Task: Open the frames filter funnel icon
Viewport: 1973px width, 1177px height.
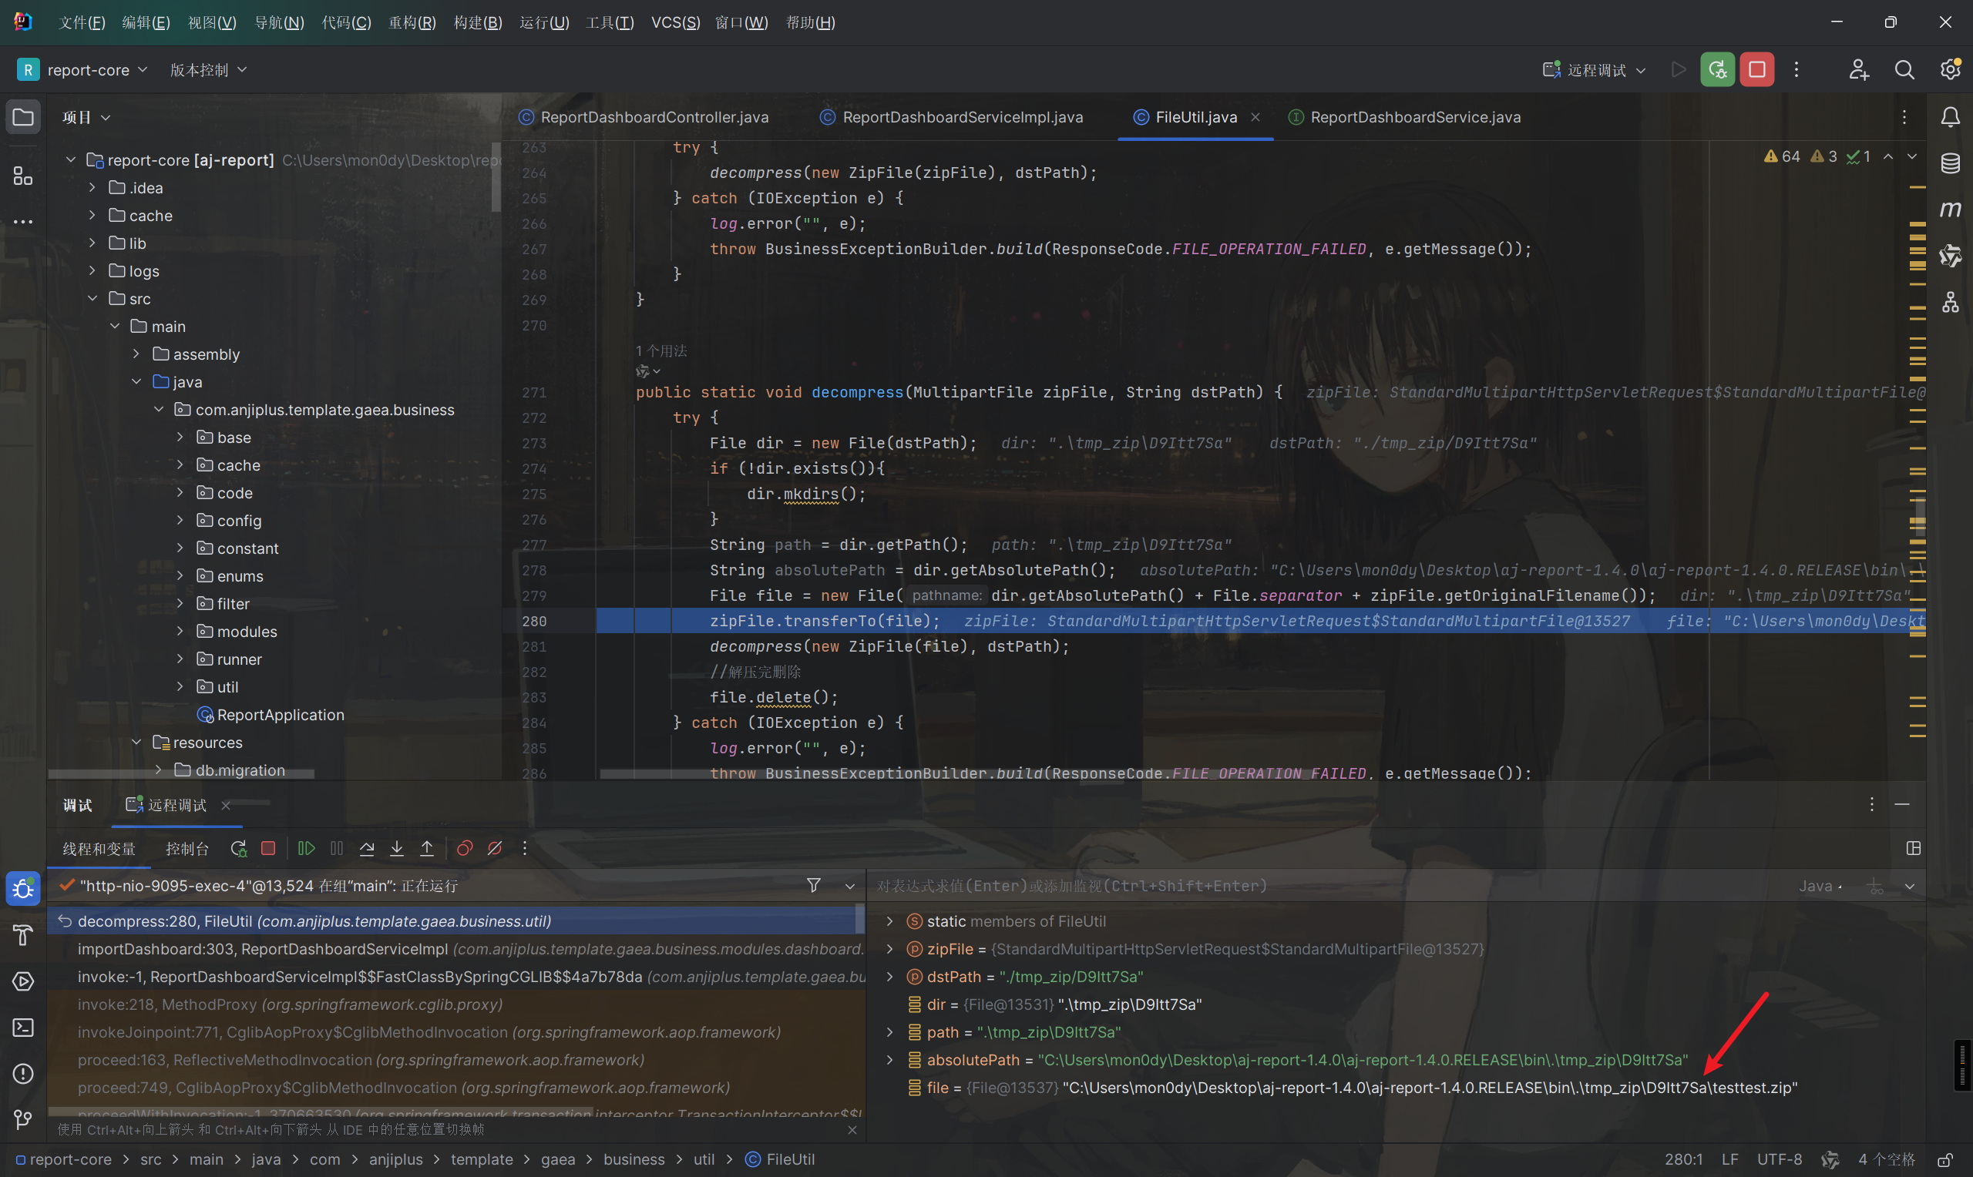Action: coord(813,886)
